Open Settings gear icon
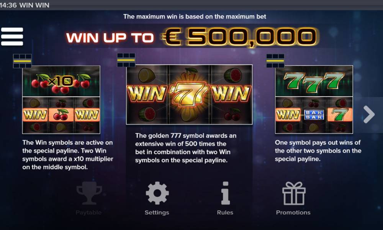Image resolution: width=383 pixels, height=230 pixels. (x=157, y=193)
